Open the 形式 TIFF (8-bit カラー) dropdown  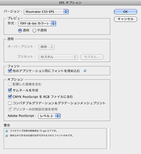point(37,24)
